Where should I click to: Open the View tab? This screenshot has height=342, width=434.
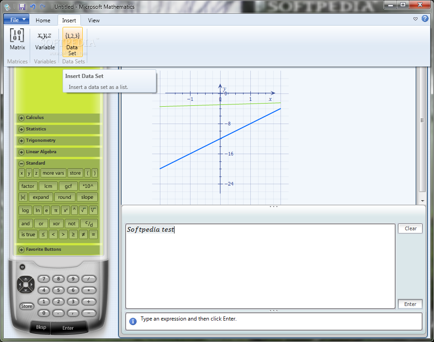(x=94, y=21)
